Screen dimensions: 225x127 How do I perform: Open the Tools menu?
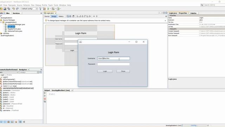56,5
